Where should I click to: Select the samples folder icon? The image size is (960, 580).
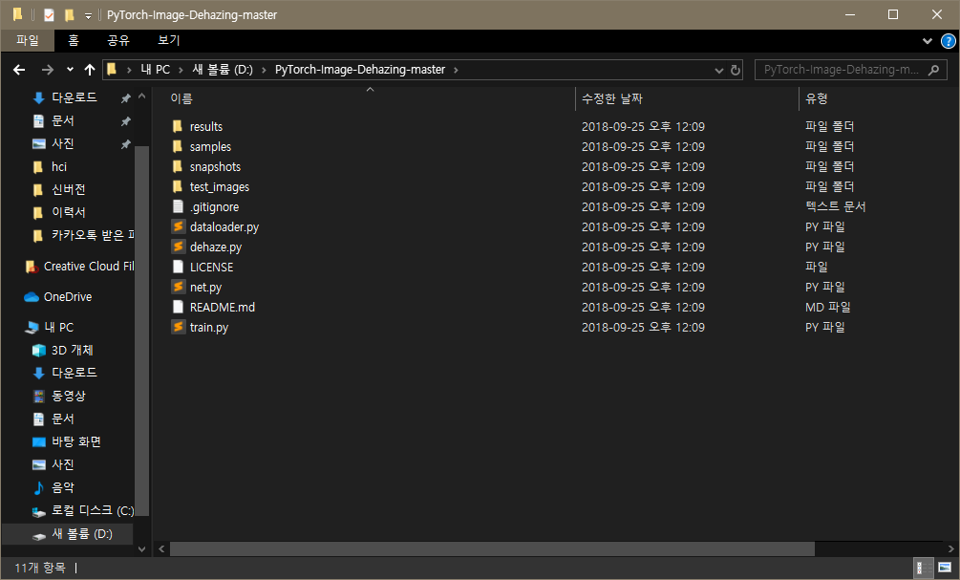[x=178, y=146]
